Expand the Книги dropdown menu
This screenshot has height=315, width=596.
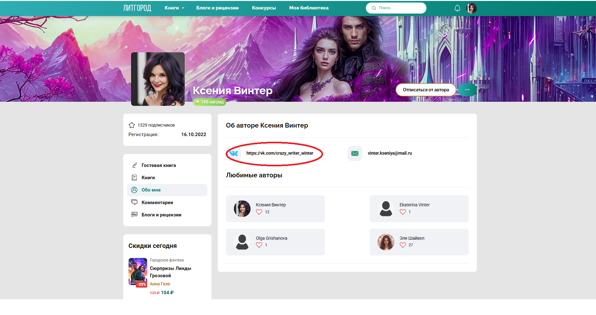[x=174, y=8]
